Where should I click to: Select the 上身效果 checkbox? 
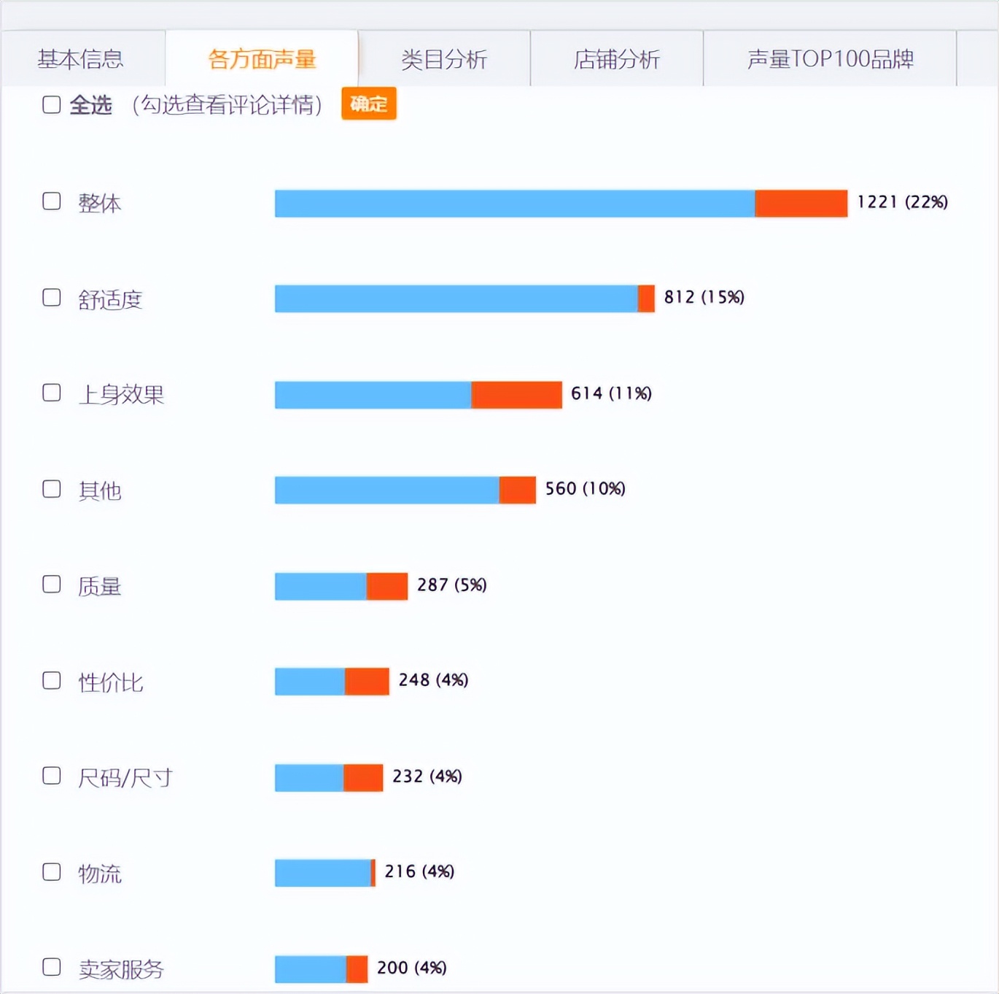point(51,393)
